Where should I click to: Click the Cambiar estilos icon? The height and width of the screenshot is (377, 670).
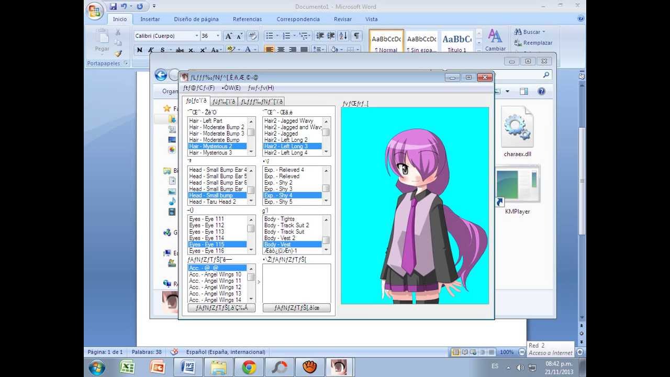pyautogui.click(x=495, y=40)
